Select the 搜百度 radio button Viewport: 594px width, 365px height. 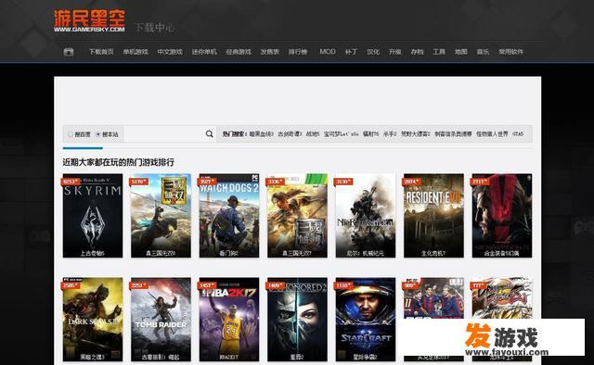(x=71, y=134)
